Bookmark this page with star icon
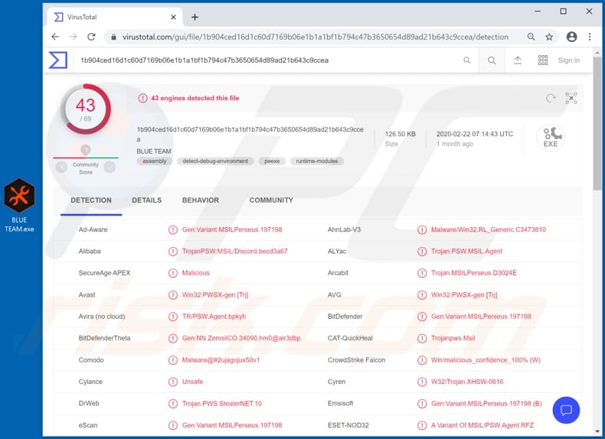 coord(549,37)
